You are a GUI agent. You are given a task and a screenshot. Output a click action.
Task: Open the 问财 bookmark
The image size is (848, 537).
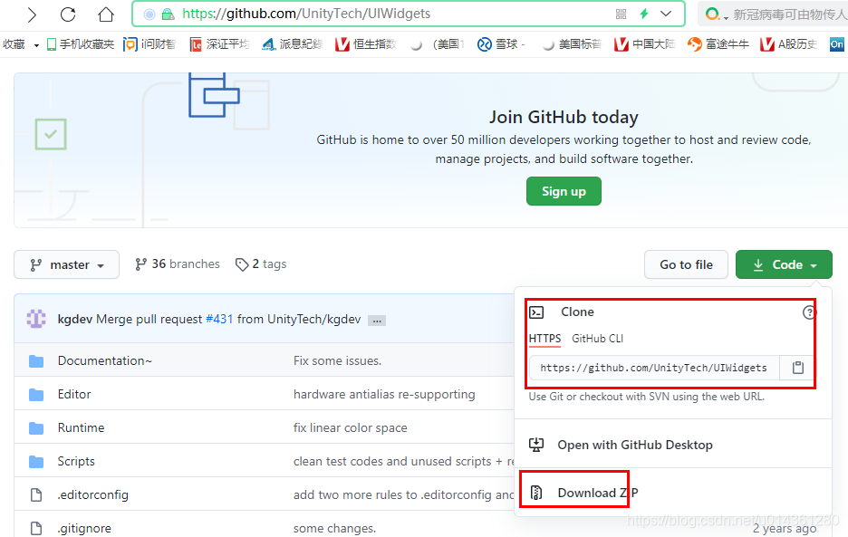149,44
